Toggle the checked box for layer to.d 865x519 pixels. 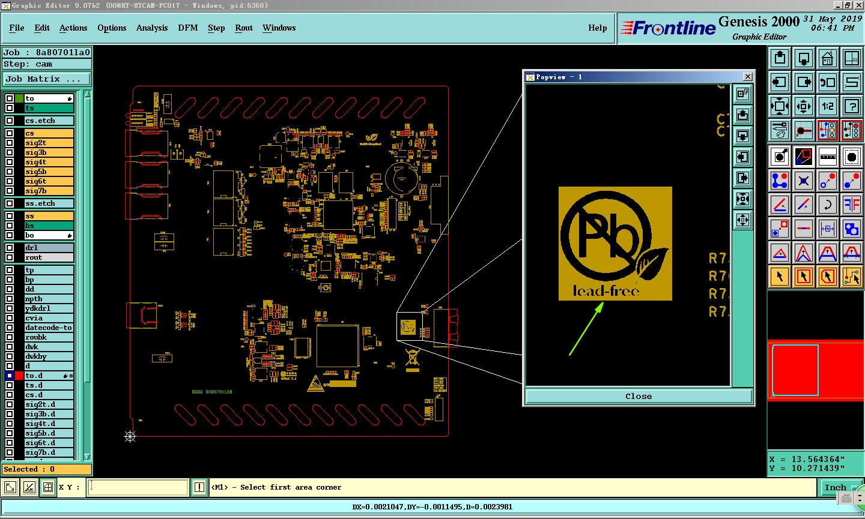(10, 376)
